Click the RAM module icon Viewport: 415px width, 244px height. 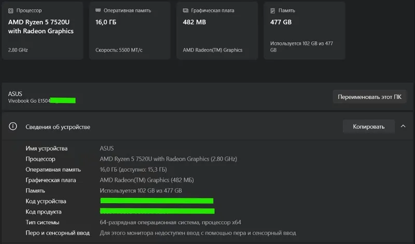click(x=98, y=10)
